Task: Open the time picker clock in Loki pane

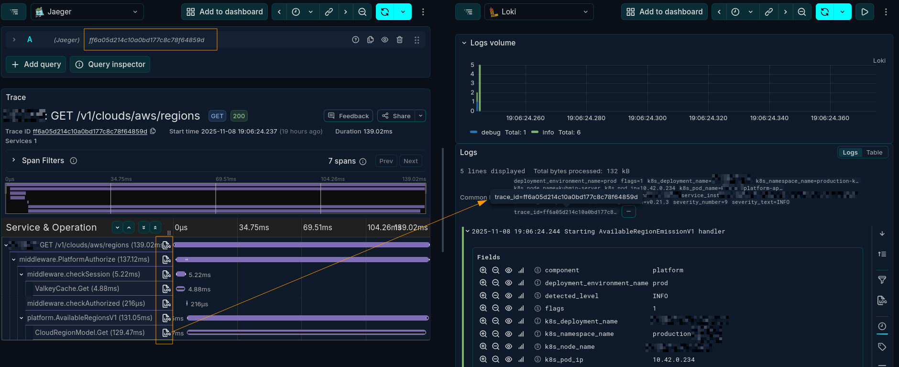Action: [x=735, y=11]
